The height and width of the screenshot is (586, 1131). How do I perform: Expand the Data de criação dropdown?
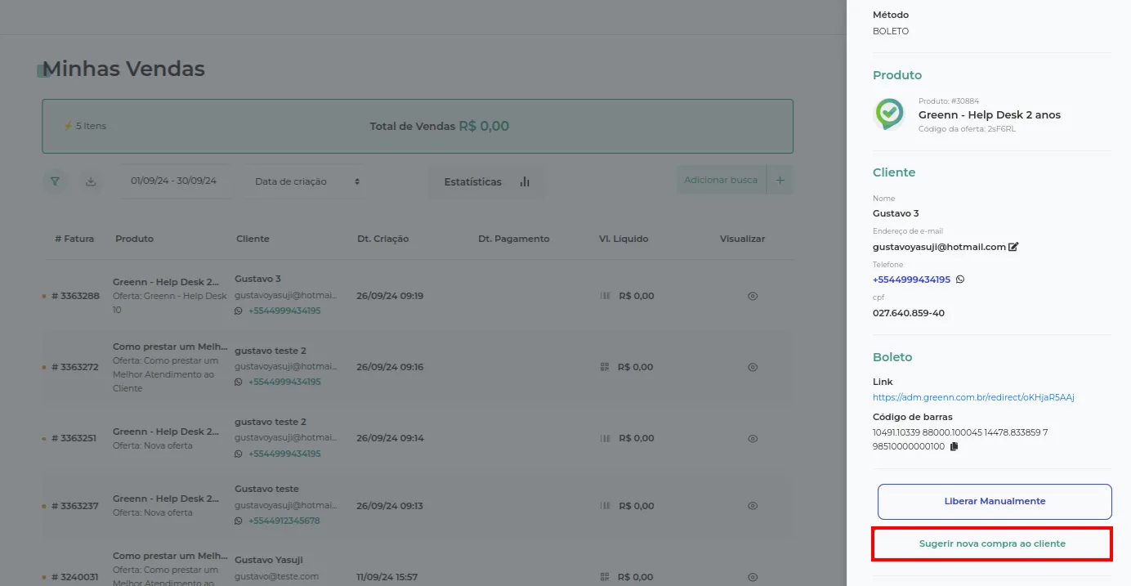(x=307, y=181)
